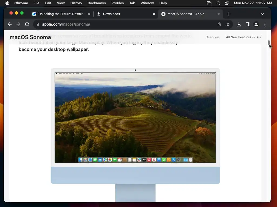Screen dimensions: 277x207
Task: Open Control Center in menu bar
Action: click(227, 3)
